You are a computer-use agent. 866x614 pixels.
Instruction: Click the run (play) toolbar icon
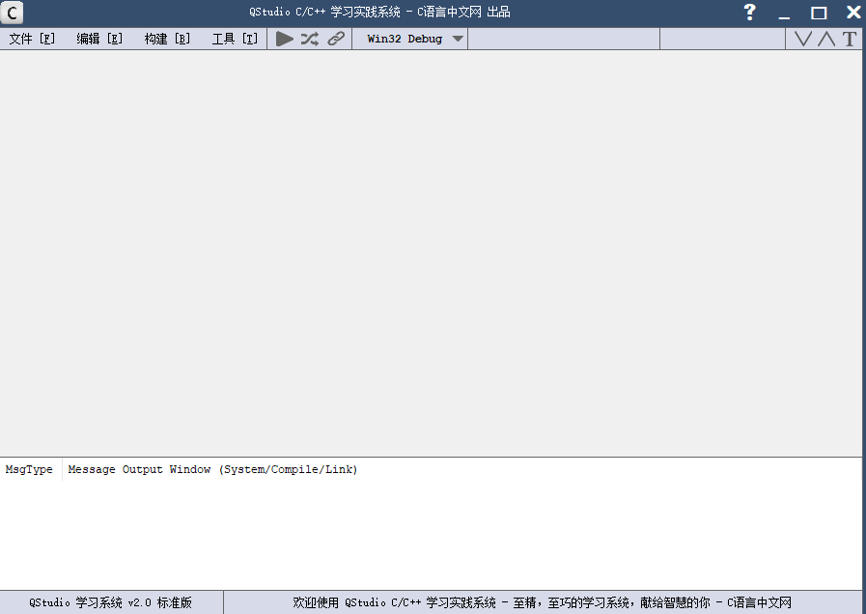[285, 39]
